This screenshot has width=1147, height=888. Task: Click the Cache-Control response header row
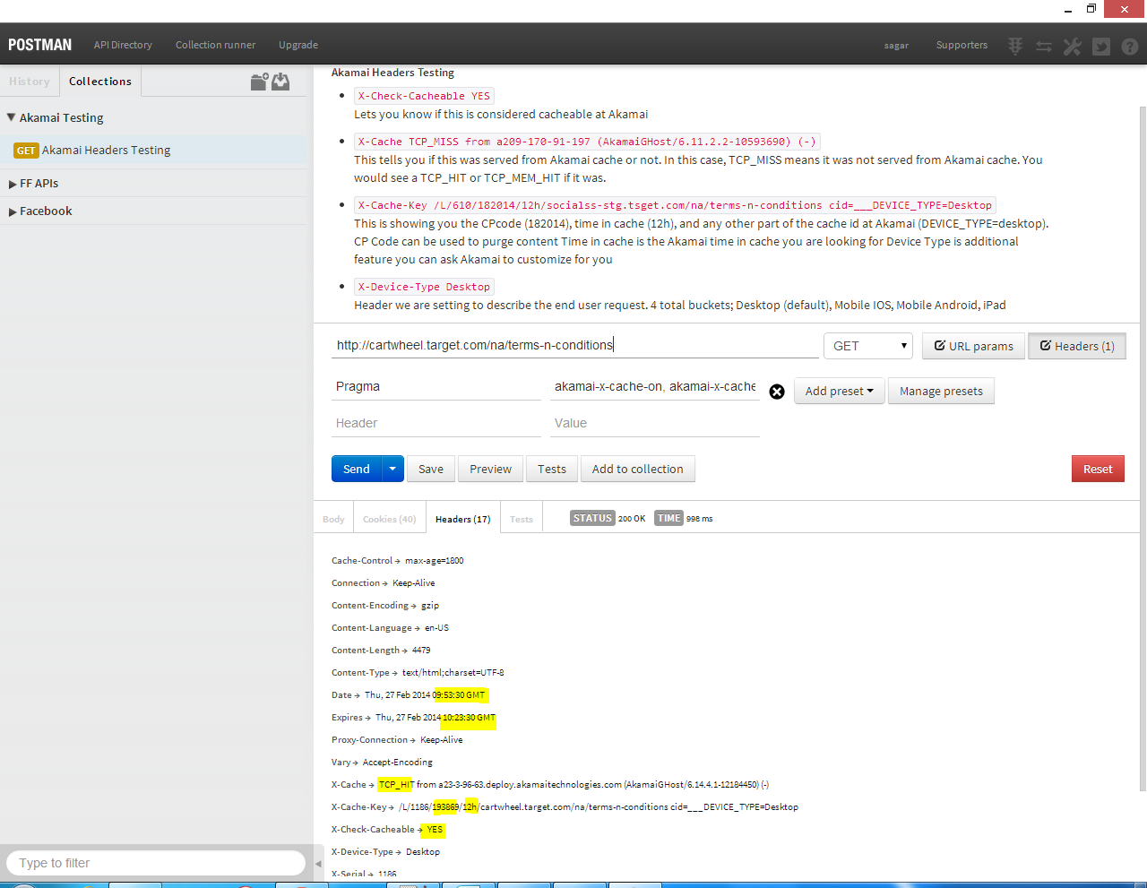coord(398,561)
